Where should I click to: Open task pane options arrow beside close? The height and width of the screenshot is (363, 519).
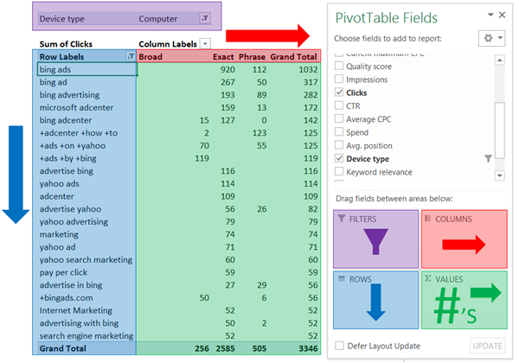click(490, 15)
